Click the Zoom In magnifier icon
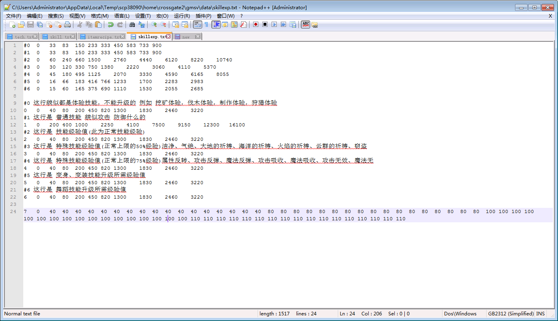Viewport: 558px width, 321px height. point(154,25)
